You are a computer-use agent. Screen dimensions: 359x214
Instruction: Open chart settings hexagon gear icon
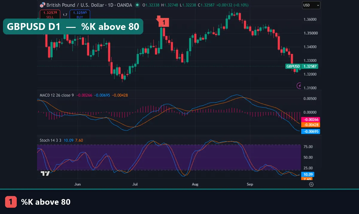tap(311, 184)
